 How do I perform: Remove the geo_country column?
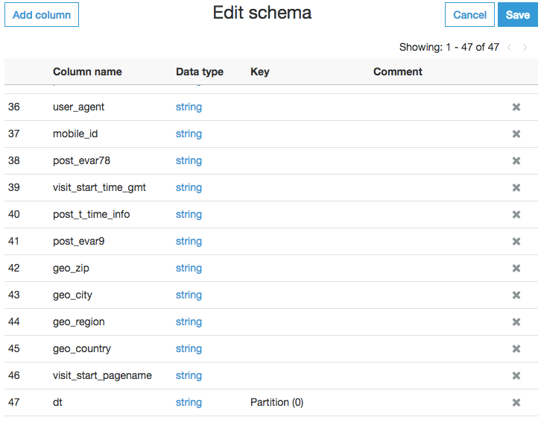coord(516,349)
